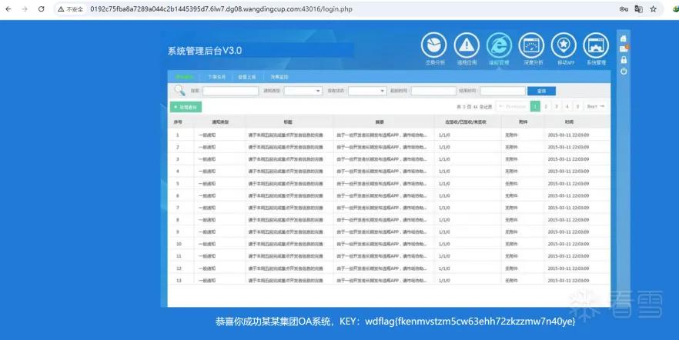This screenshot has width=679, height=340.
Task: Switch to the fourth sub-tab in blue bar
Action: click(279, 77)
